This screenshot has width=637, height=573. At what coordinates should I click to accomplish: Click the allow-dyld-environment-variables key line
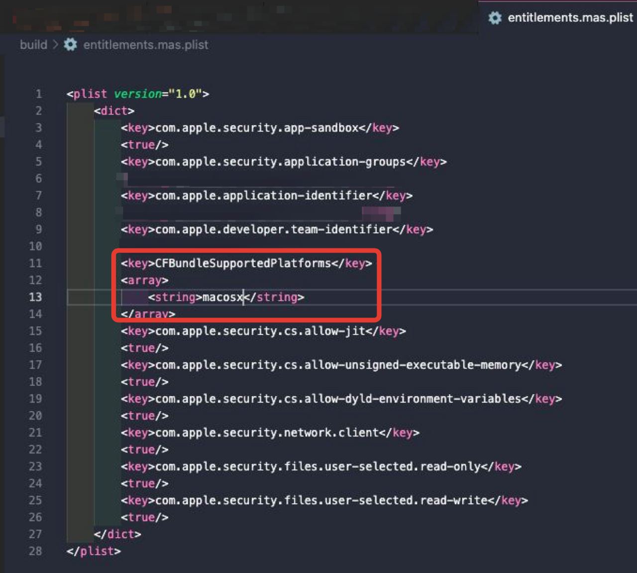(x=341, y=399)
